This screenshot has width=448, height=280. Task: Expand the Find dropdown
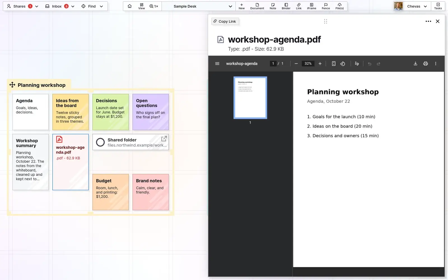tap(101, 6)
